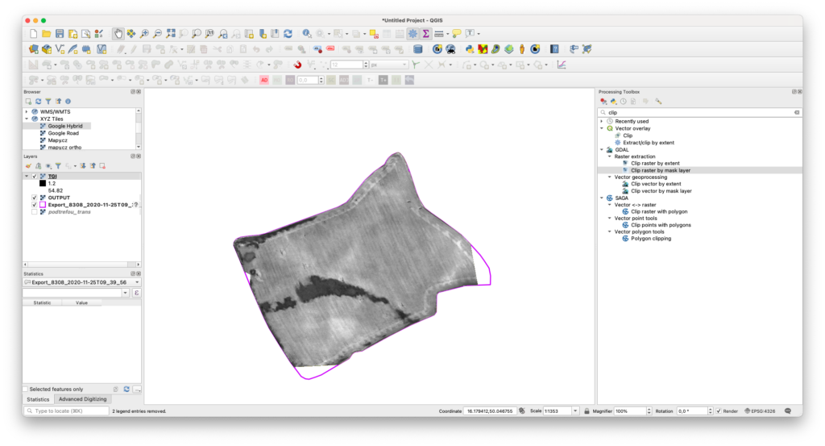Click the Save Project floppy disk icon
This screenshot has height=446, width=825.
(60, 34)
